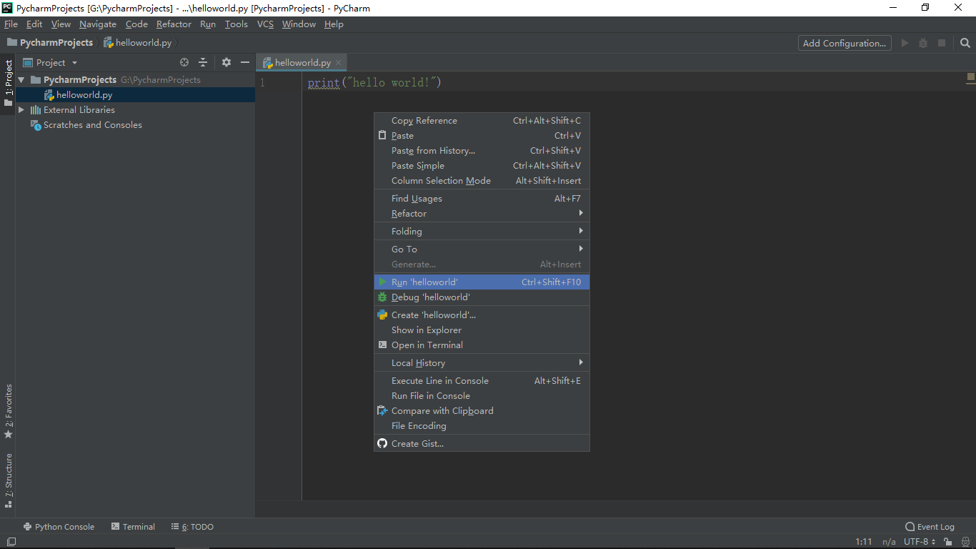Open the 2: Favorites side tab
Image resolution: width=976 pixels, height=549 pixels.
pyautogui.click(x=8, y=411)
